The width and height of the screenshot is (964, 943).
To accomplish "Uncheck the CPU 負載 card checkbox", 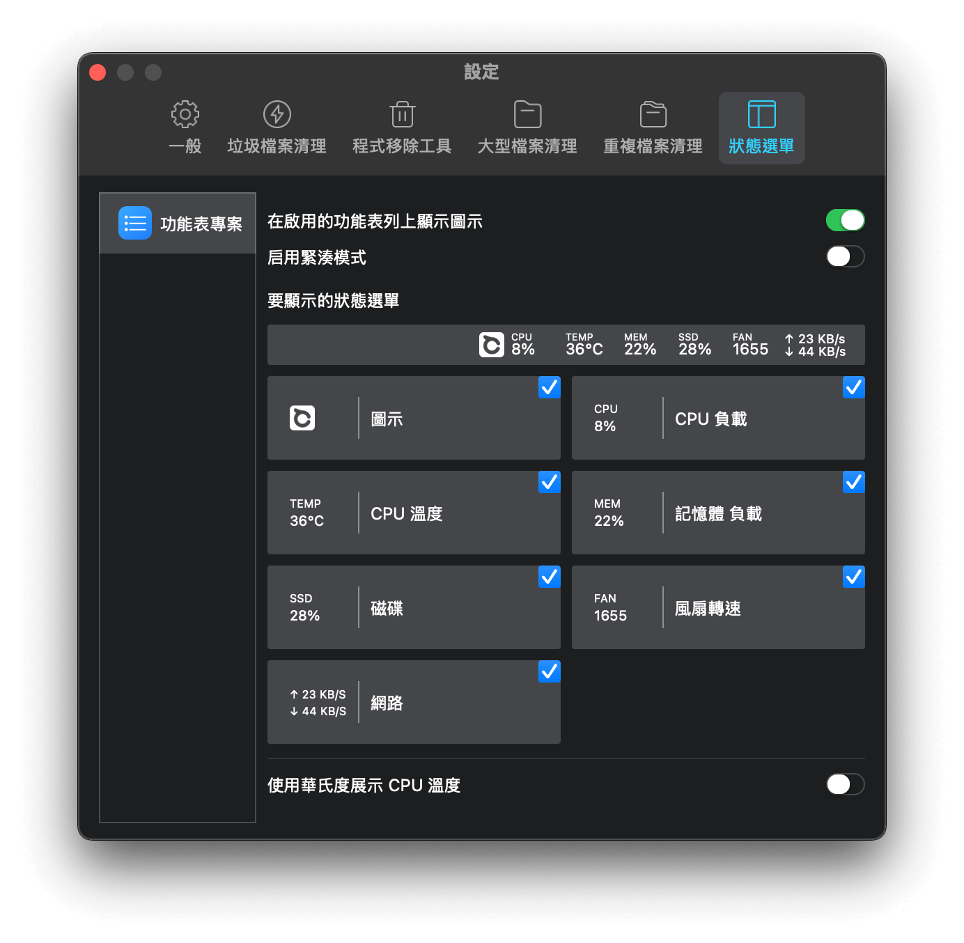I will 854,387.
